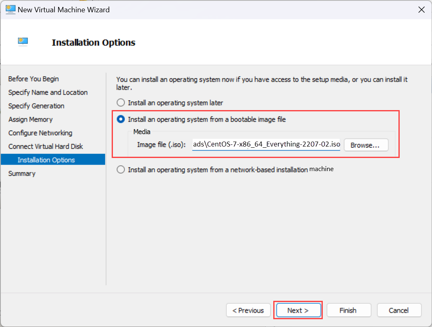Click the Previous button
432x327 pixels.
[x=248, y=310]
